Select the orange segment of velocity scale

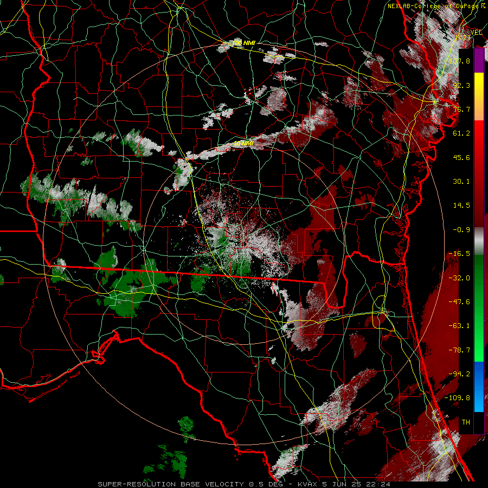click(x=479, y=108)
